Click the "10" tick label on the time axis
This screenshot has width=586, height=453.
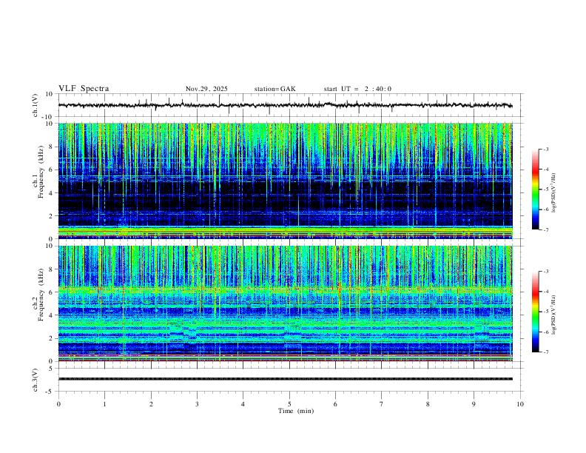tap(520, 404)
